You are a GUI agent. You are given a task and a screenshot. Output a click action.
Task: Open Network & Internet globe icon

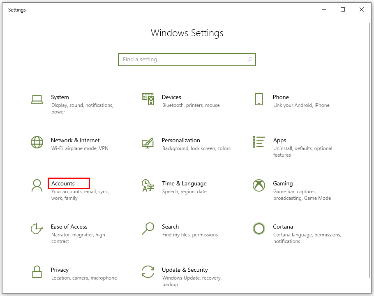click(x=37, y=142)
